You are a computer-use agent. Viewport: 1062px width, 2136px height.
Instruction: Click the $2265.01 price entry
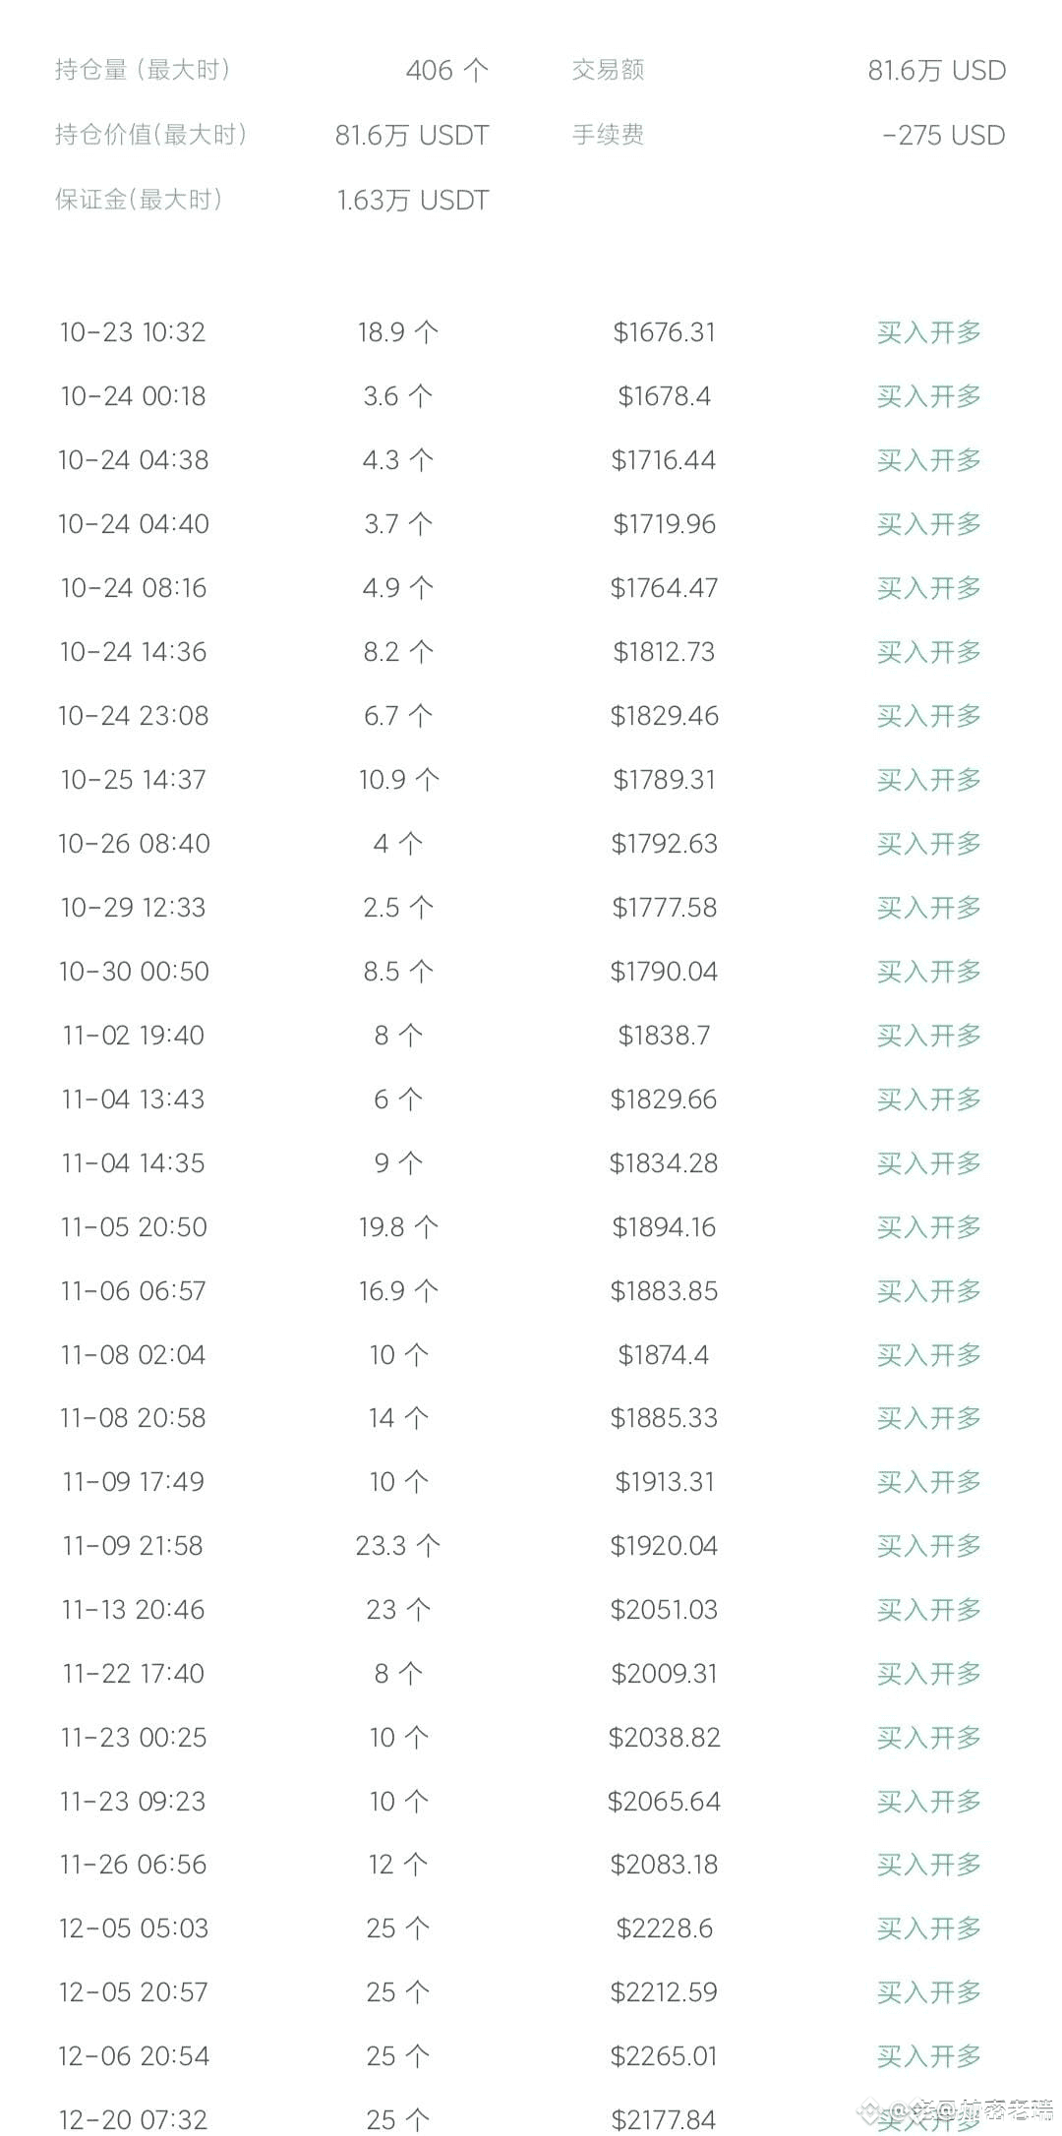coord(664,2056)
